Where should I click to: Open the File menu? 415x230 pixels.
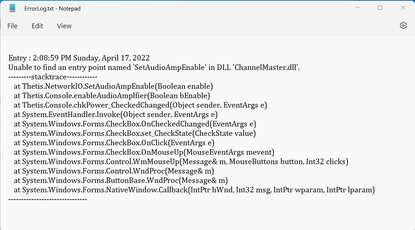pos(12,26)
